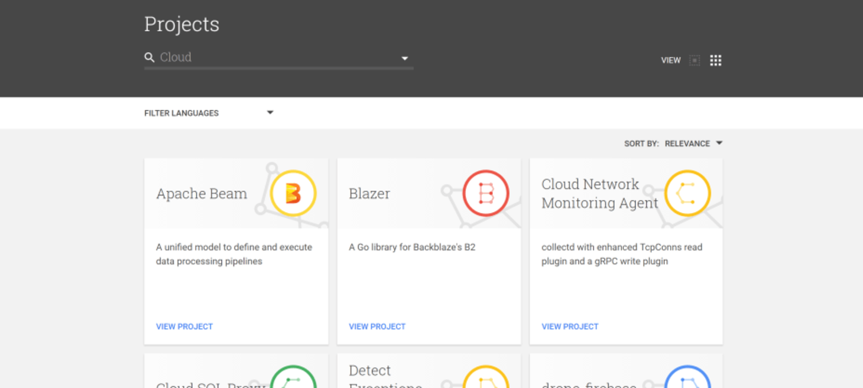
Task: Click the search magnifier icon
Action: (x=150, y=57)
